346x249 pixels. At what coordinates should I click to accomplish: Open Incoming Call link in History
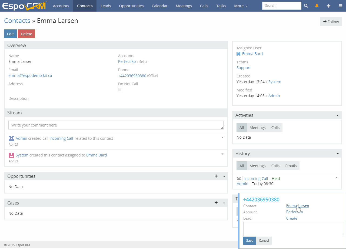coord(256,179)
